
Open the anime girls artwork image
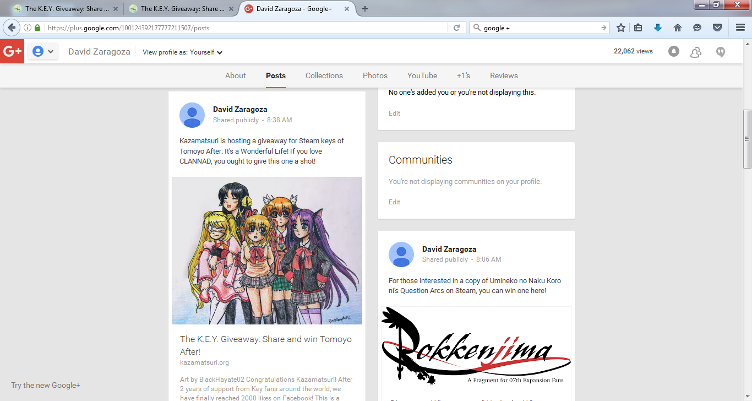[267, 251]
